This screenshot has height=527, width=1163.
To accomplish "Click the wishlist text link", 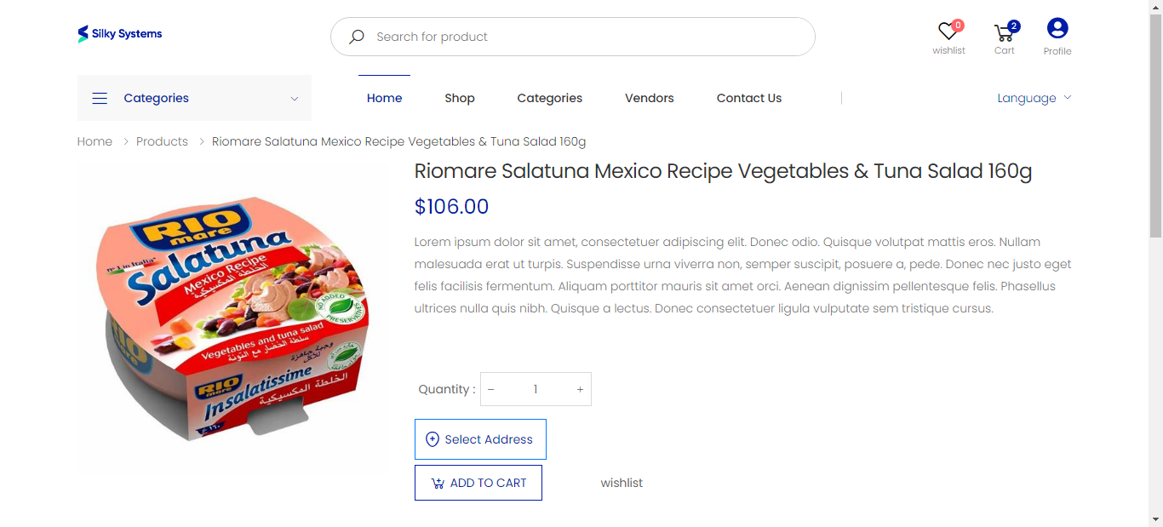I will (x=622, y=483).
